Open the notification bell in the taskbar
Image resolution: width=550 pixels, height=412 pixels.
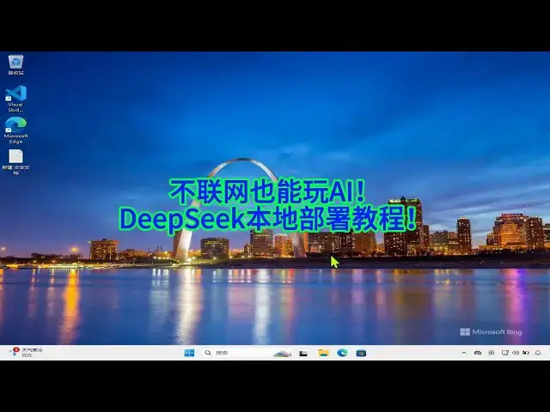[538, 353]
